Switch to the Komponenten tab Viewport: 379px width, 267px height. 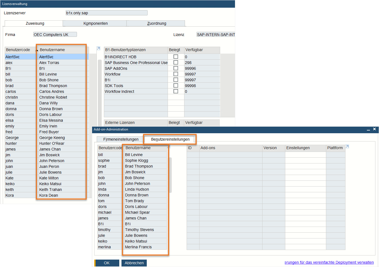[x=95, y=23]
